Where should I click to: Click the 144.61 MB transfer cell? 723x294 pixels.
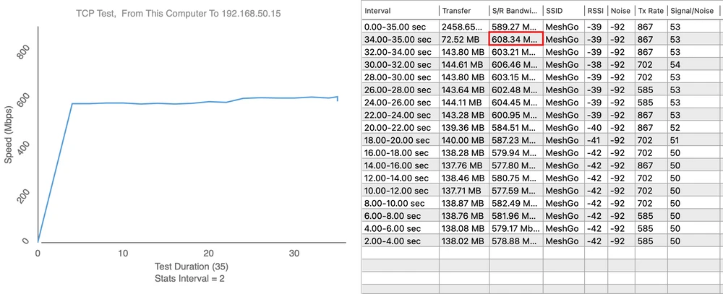pos(463,65)
